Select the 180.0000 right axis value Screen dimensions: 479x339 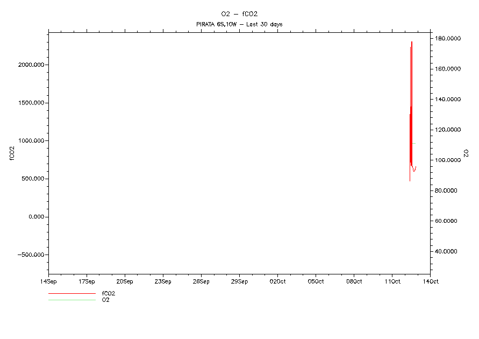click(x=448, y=39)
